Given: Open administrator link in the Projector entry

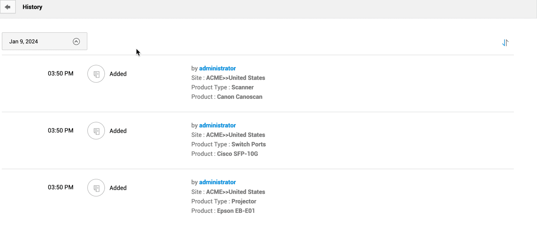Looking at the screenshot, I should pyautogui.click(x=217, y=182).
